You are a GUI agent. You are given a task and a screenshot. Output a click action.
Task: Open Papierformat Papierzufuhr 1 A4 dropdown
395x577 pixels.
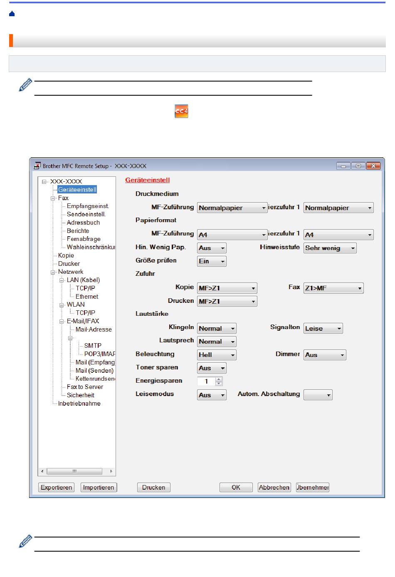pos(338,235)
